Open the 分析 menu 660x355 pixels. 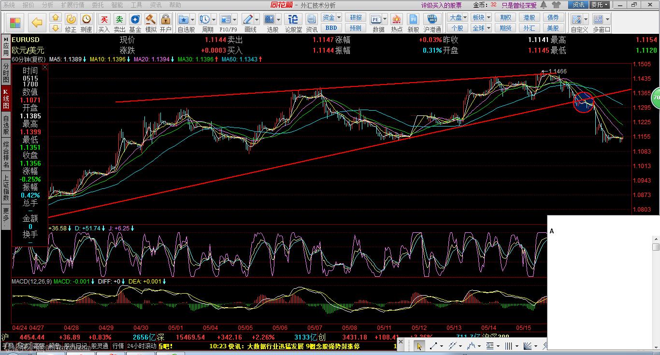48,5
